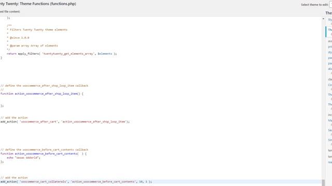The width and height of the screenshot is (332, 186).
Task: Open the Select theme to edit dropdown
Action: [x=330, y=5]
